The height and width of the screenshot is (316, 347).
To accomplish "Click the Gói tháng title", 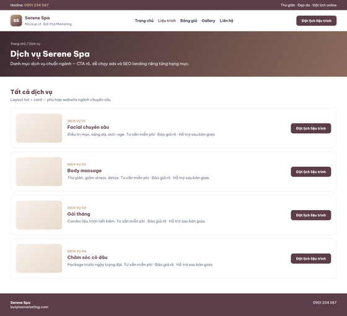I will click(79, 214).
